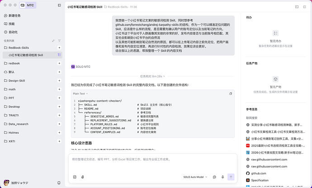Expand the Desktop folder

tap(12, 107)
